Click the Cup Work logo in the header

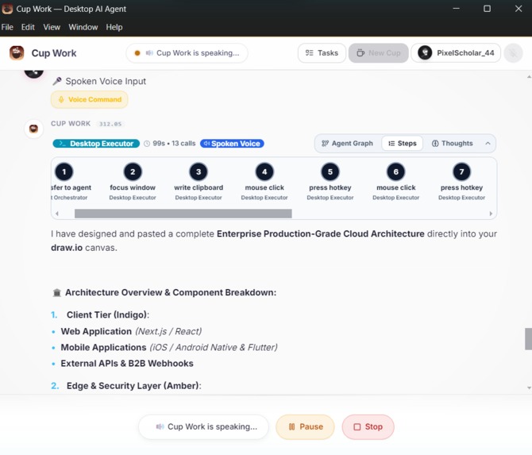pyautogui.click(x=17, y=53)
